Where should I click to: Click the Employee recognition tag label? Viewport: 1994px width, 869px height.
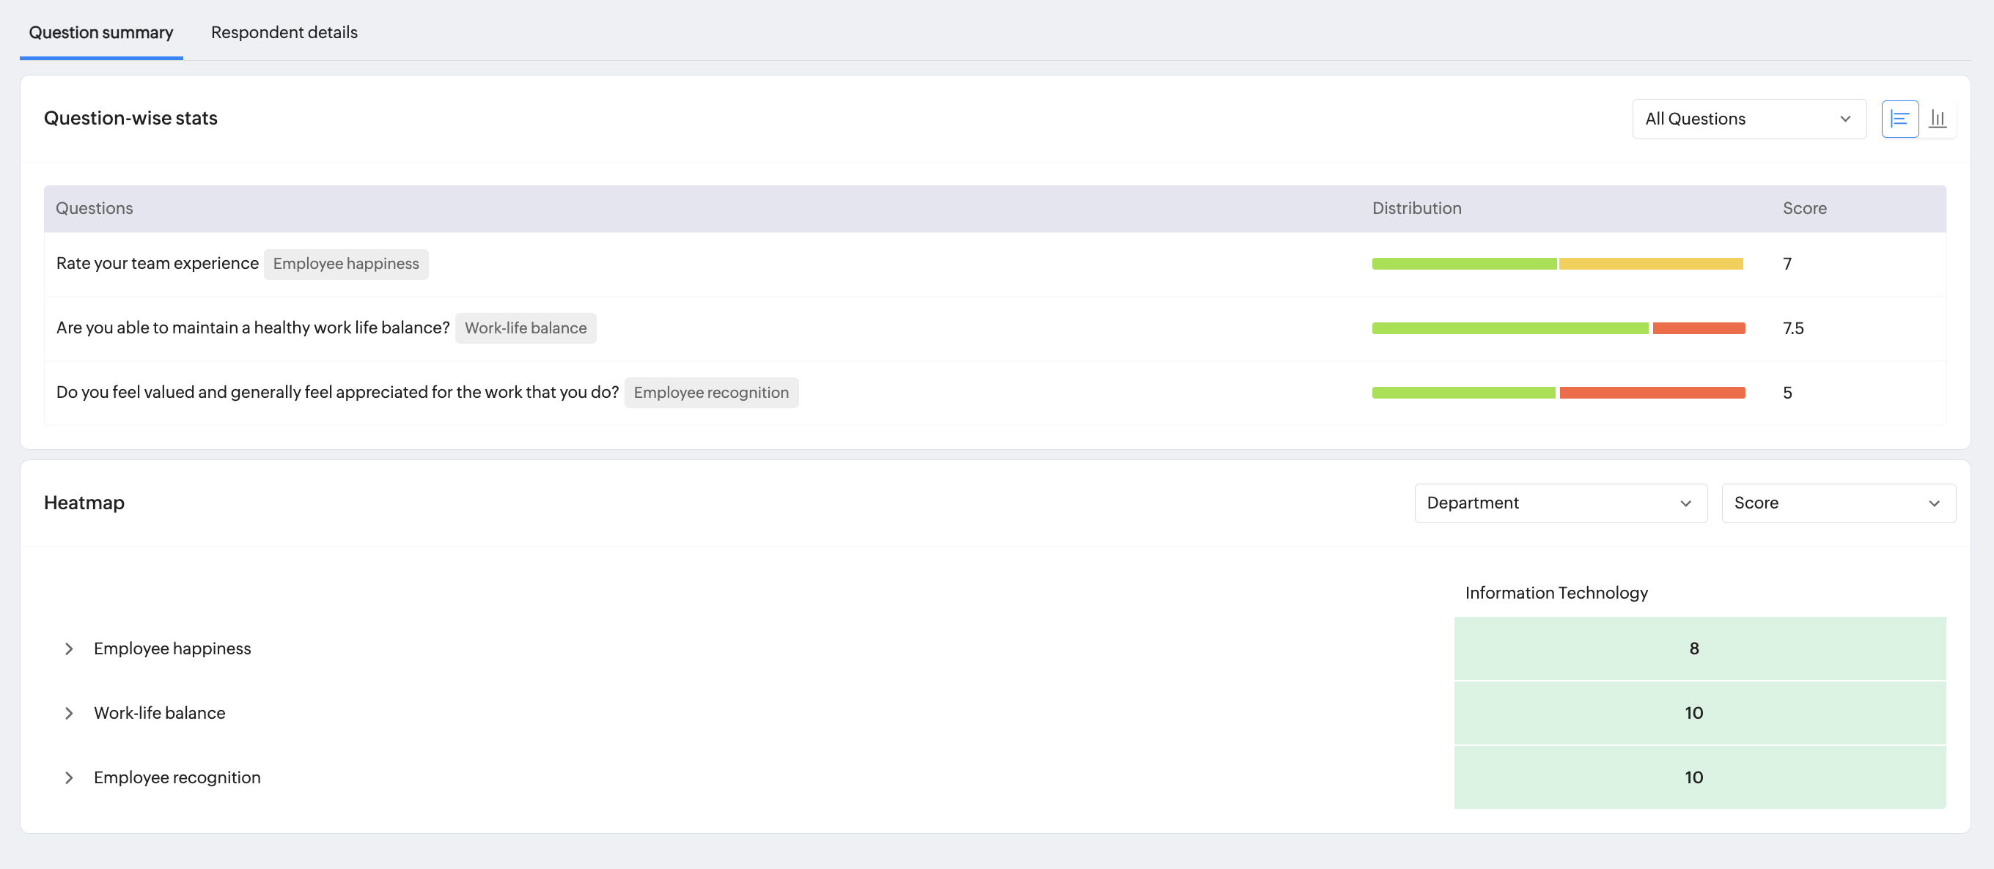tap(710, 392)
